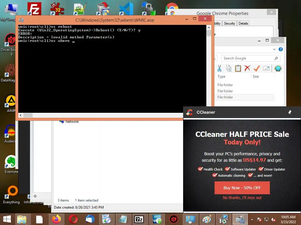Click the Rename icon in file manager toolbar

point(266,68)
